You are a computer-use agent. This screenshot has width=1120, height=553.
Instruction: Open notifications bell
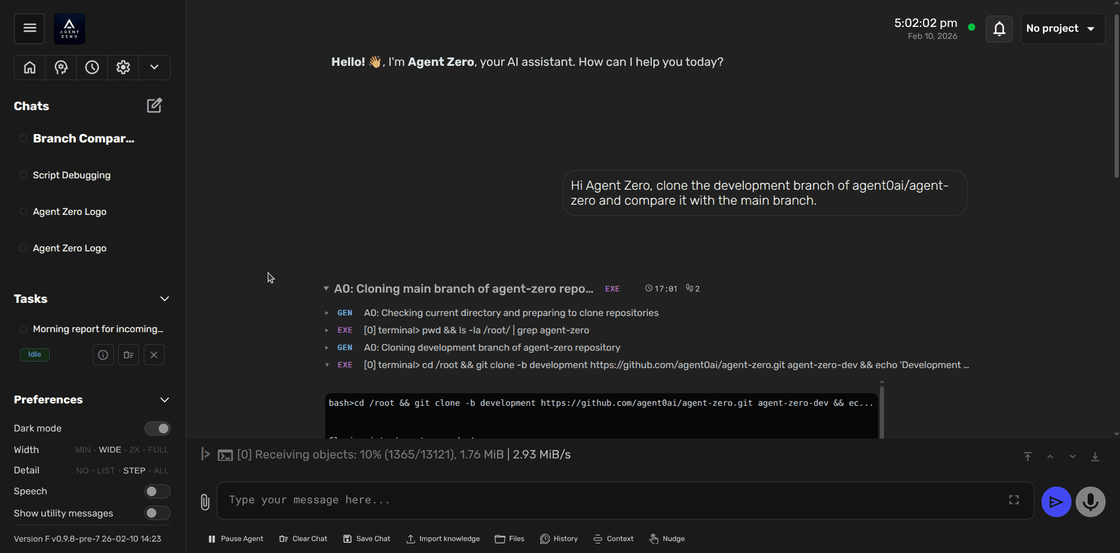999,29
